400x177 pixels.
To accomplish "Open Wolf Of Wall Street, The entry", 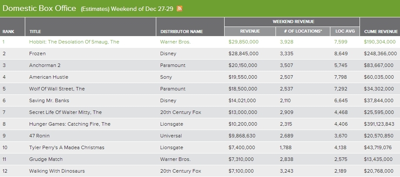I will tap(57, 89).
